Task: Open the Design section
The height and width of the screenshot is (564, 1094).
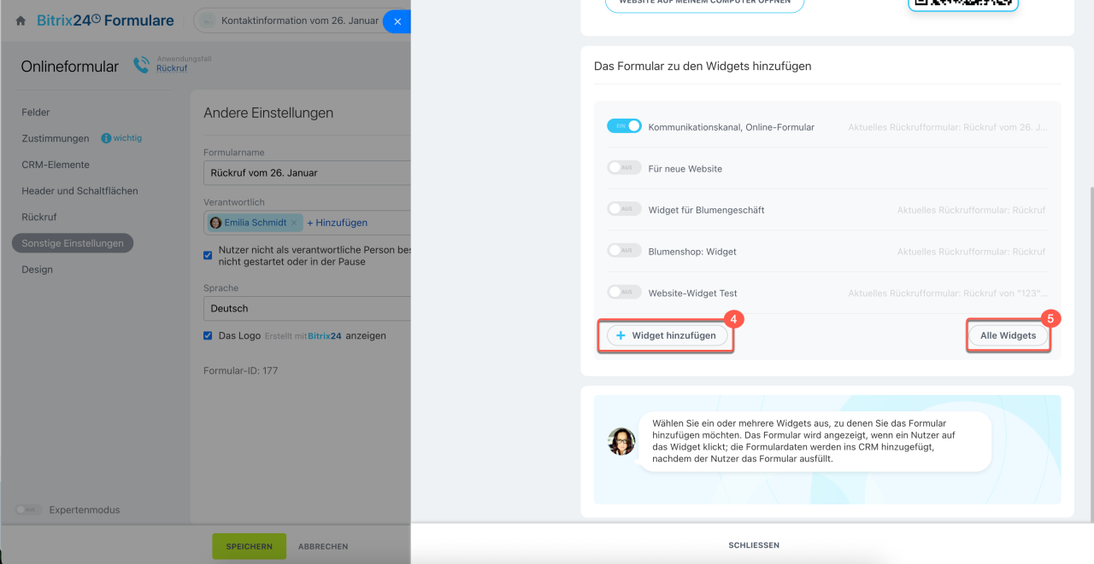Action: tap(38, 270)
